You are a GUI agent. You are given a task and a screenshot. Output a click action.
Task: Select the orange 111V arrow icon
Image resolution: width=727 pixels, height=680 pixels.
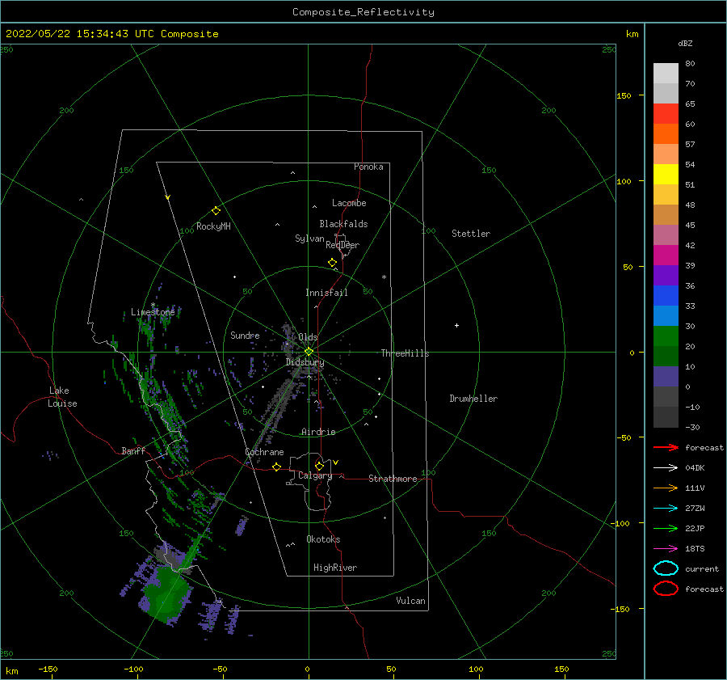[666, 488]
